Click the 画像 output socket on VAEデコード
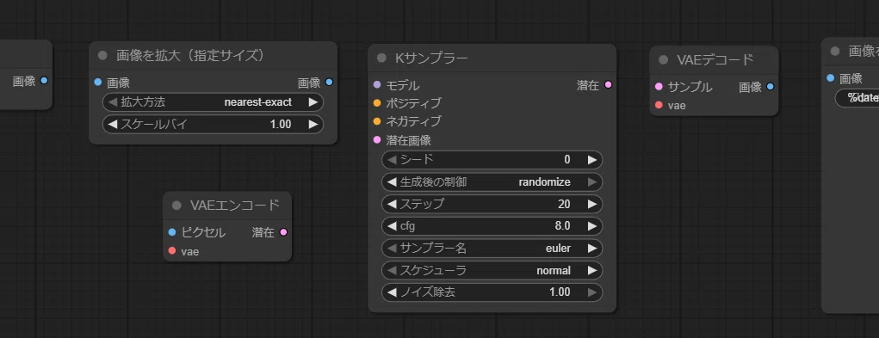 pyautogui.click(x=771, y=87)
